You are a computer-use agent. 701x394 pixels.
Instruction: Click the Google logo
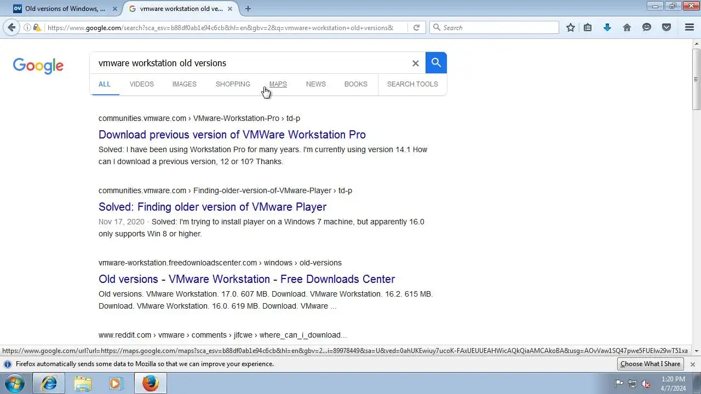pos(38,66)
